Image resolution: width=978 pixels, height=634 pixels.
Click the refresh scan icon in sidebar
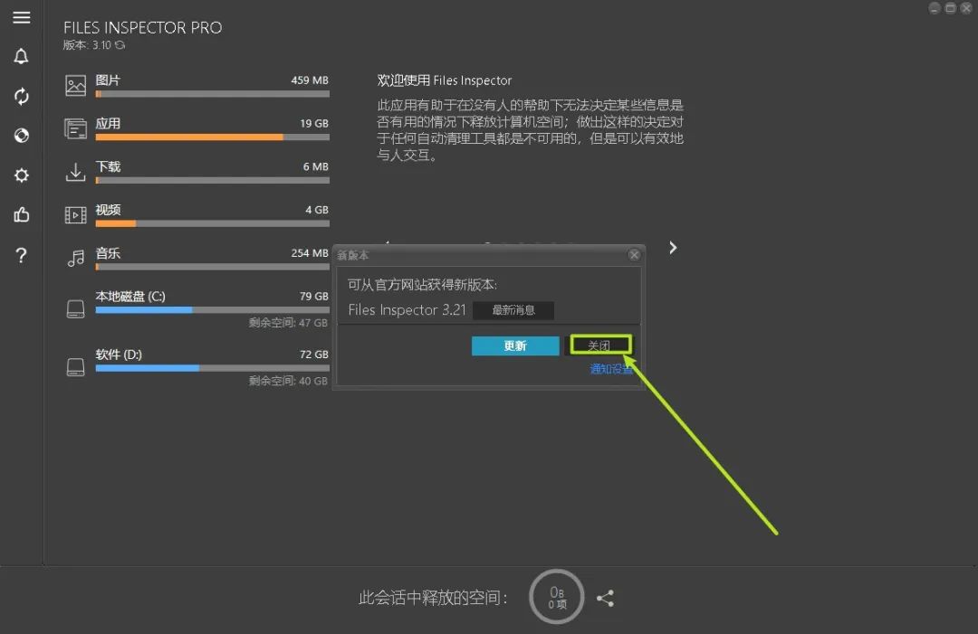[22, 96]
